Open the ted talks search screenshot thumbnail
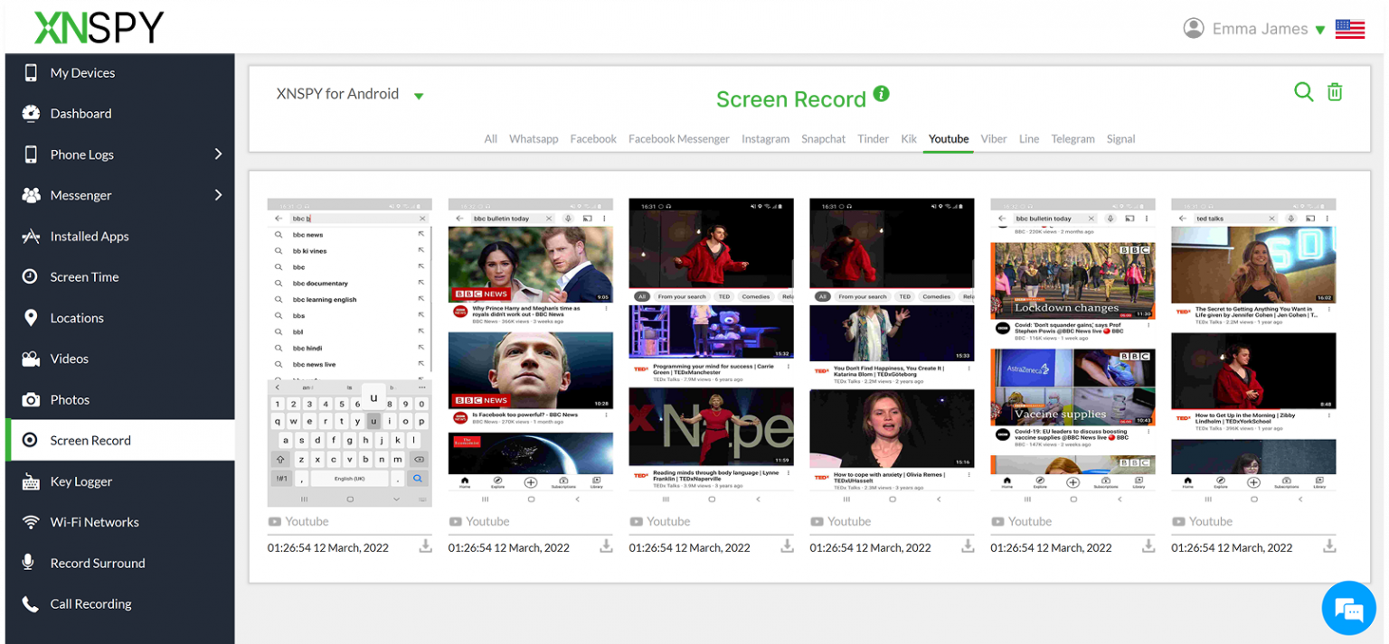 tap(1254, 352)
